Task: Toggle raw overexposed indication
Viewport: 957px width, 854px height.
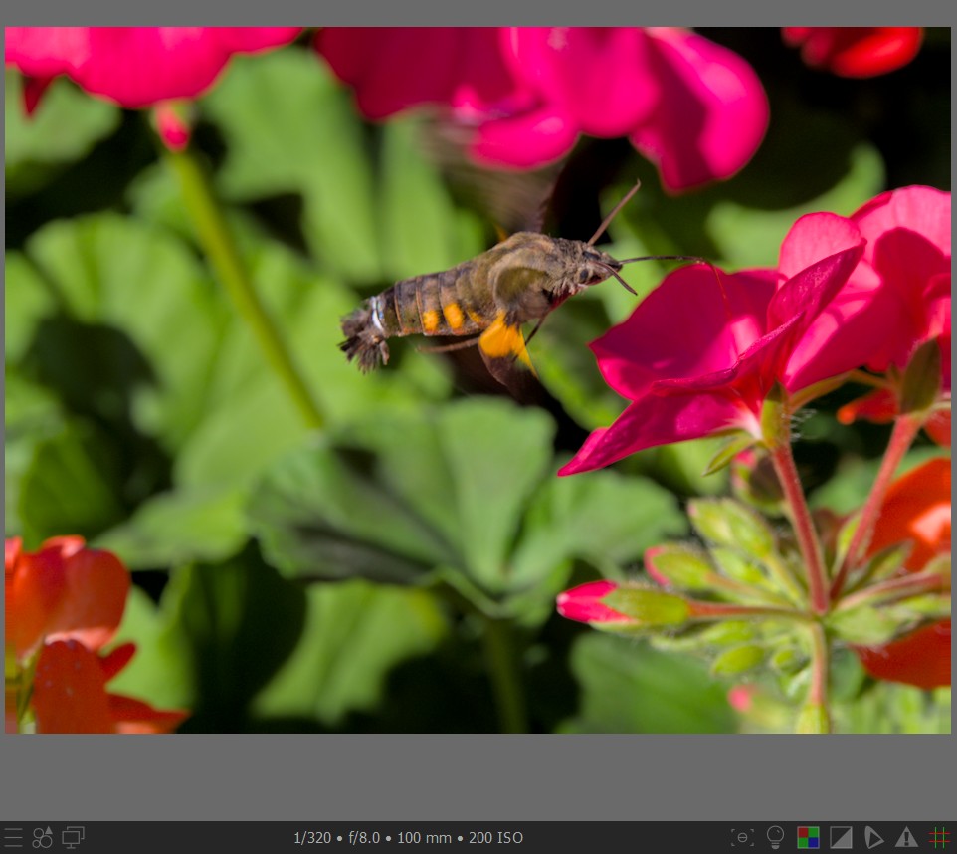Action: coord(808,837)
